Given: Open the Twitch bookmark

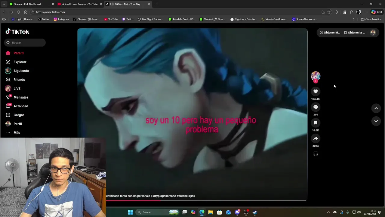Looking at the screenshot, I should click(x=128, y=19).
